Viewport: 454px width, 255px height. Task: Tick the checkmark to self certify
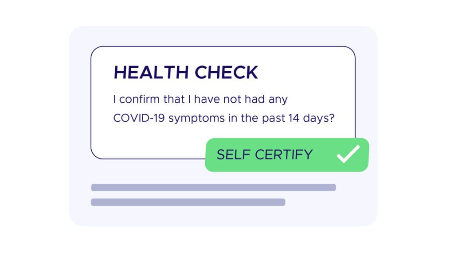[x=348, y=154]
